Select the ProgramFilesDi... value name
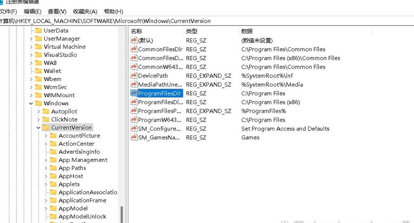This screenshot has height=223, width=414. pyautogui.click(x=161, y=102)
